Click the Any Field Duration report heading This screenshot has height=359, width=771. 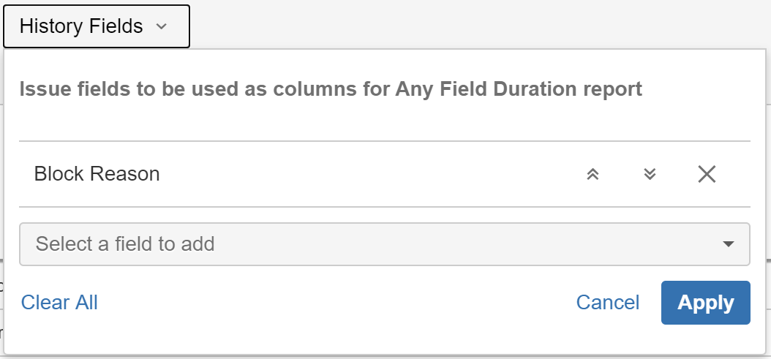click(x=331, y=89)
